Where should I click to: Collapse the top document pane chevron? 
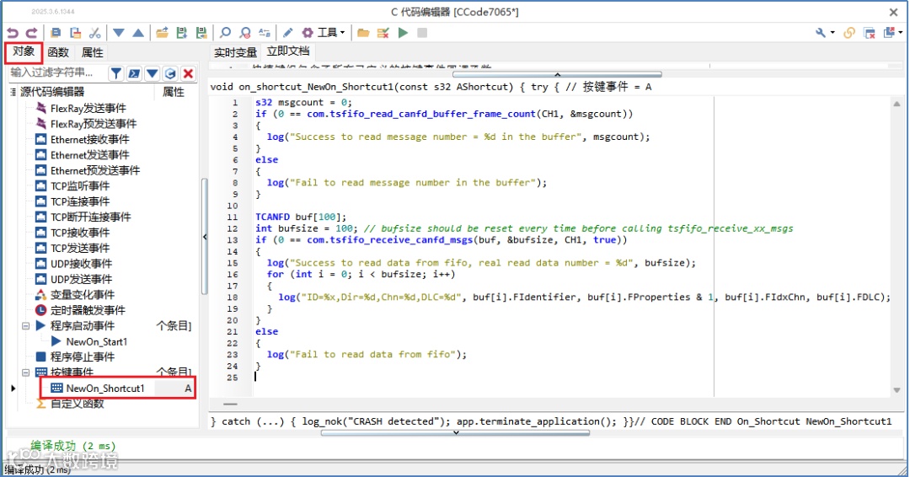557,75
